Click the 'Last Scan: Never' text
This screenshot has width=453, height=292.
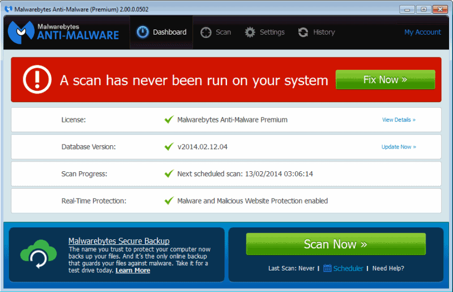(291, 268)
